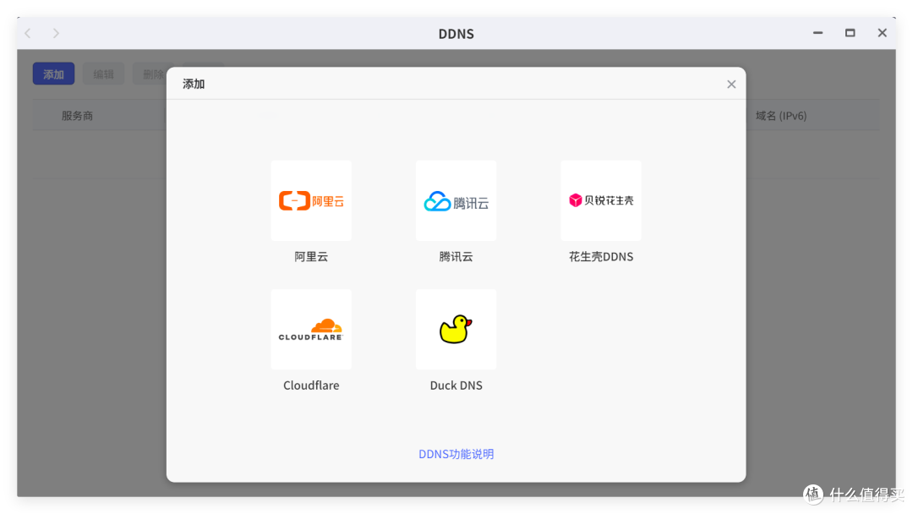Maximize the DDNS window
Image resolution: width=913 pixels, height=514 pixels.
pos(850,33)
